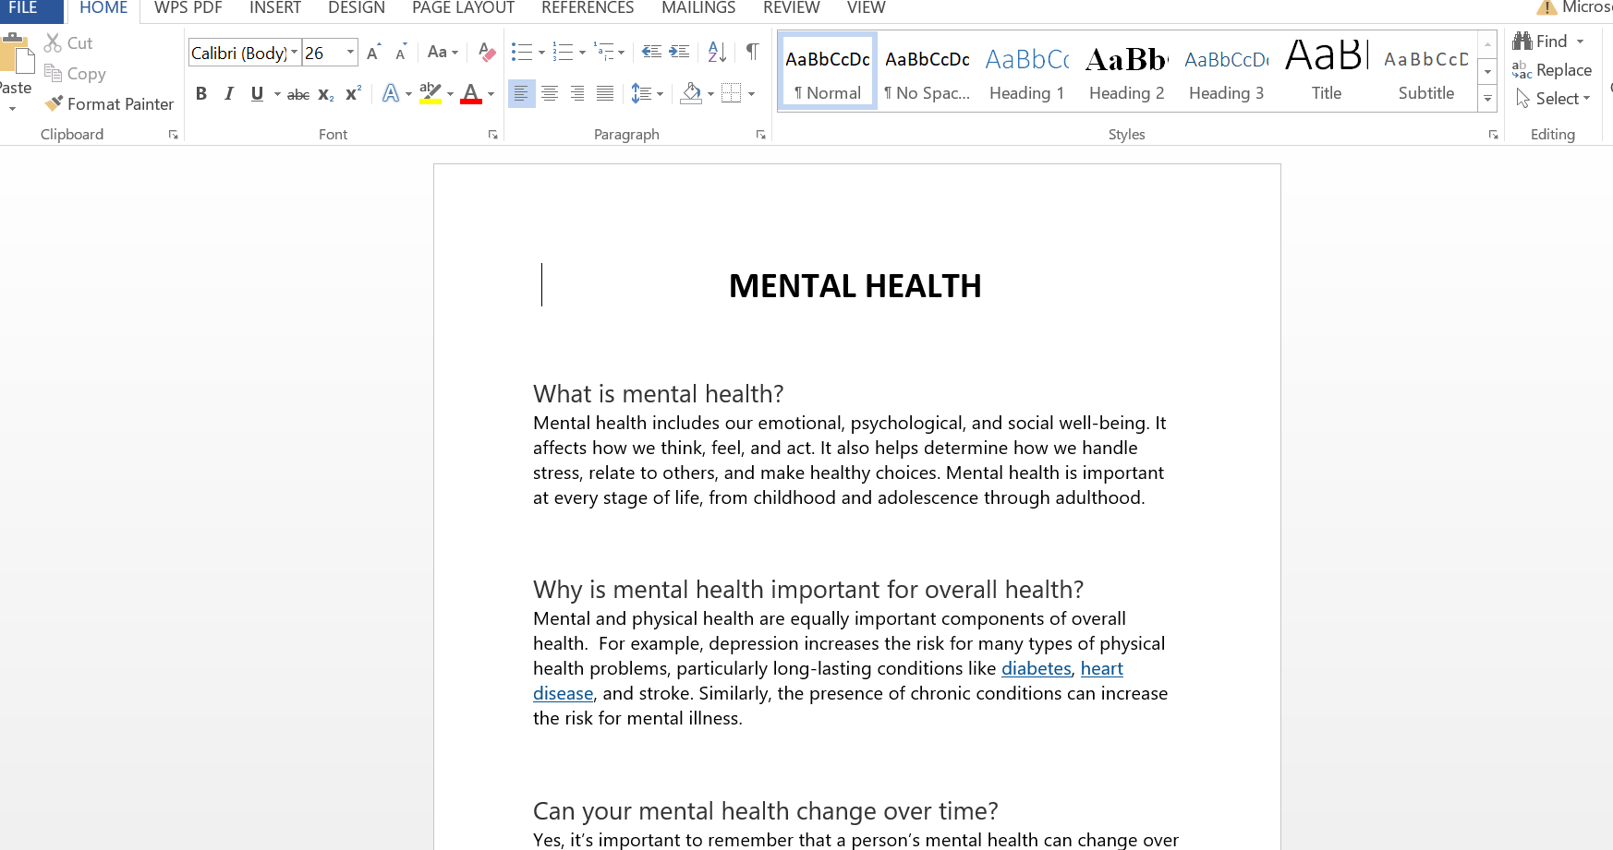Screen dimensions: 1613x850
Task: Open the Clipboard pane launcher
Action: [173, 135]
